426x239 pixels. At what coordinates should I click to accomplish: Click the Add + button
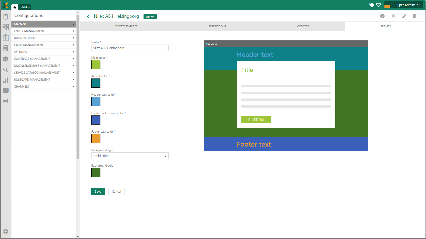26,7
